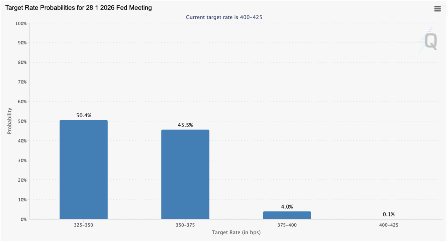Click the 400-425 x-axis label

click(388, 225)
